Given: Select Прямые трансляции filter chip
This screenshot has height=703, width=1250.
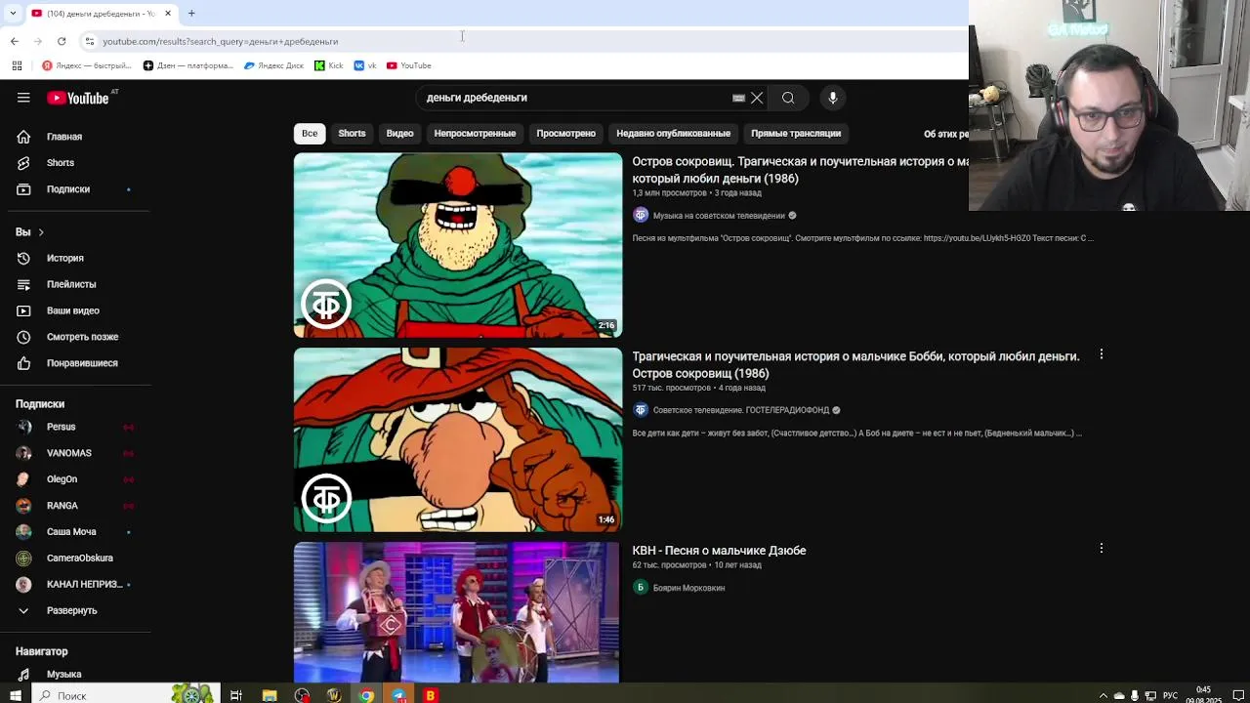Looking at the screenshot, I should click(795, 133).
